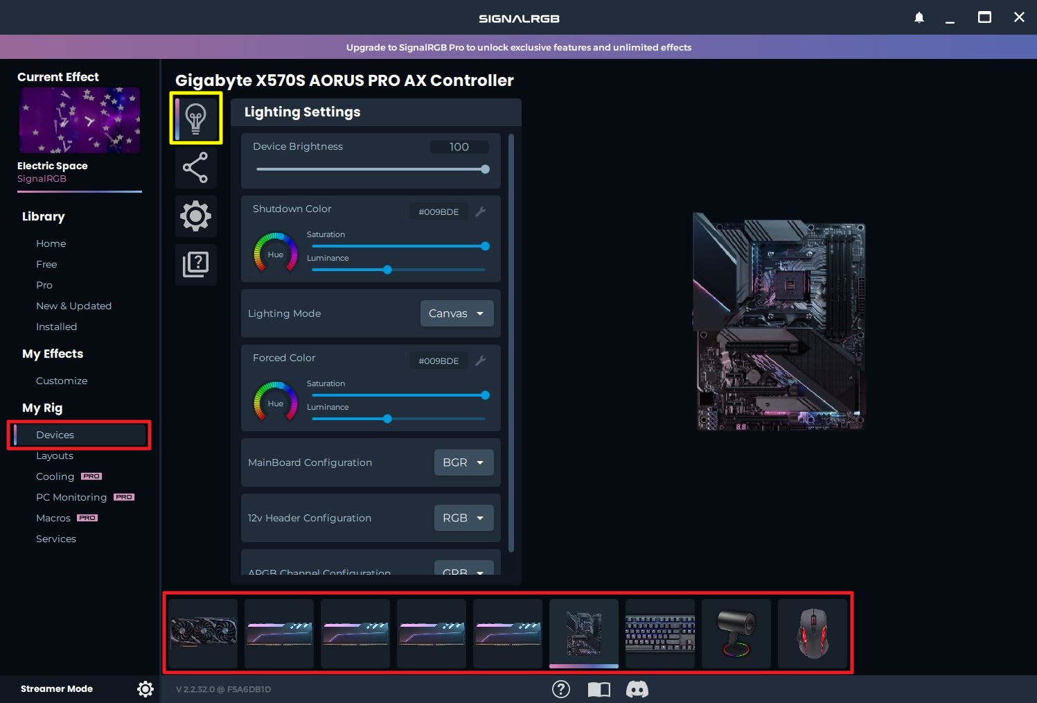The image size is (1037, 703).
Task: Open the MainBoard Configuration BGR dropdown
Action: [x=463, y=462]
